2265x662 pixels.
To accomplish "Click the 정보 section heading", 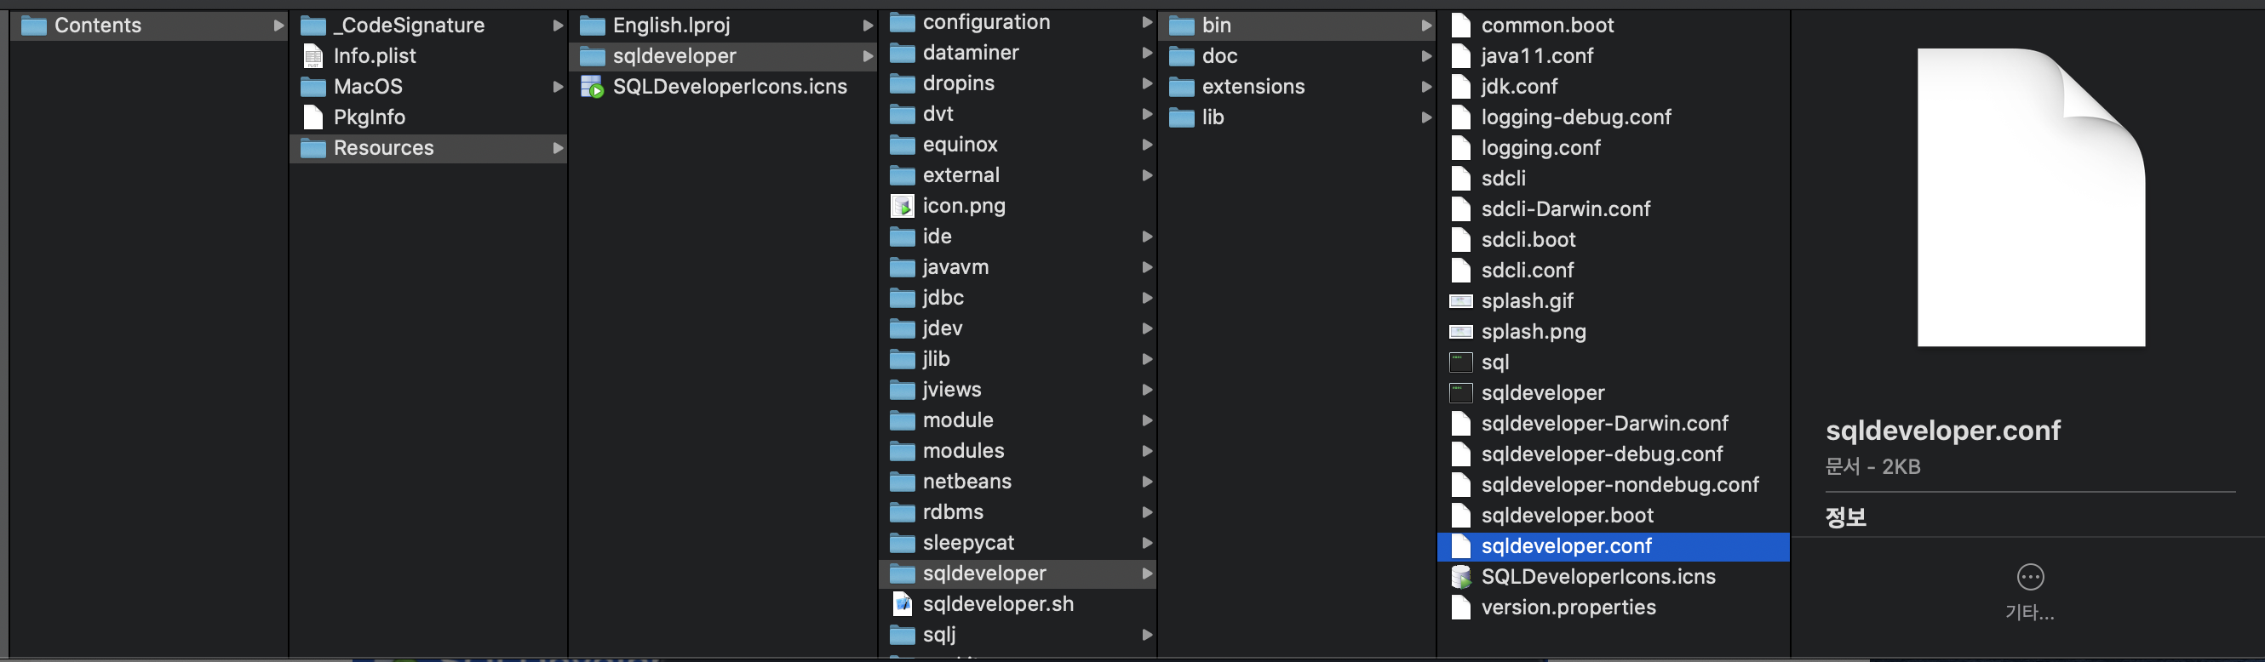I will [1845, 517].
